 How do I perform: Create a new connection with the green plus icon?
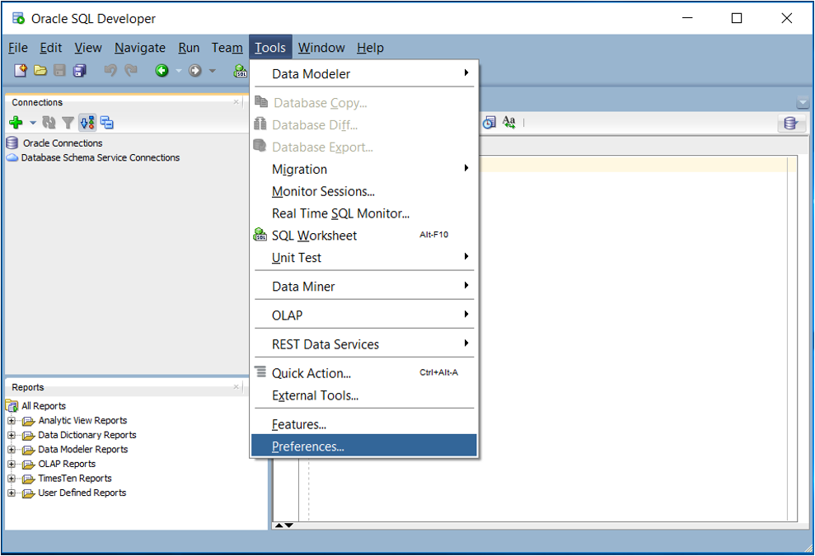[16, 122]
